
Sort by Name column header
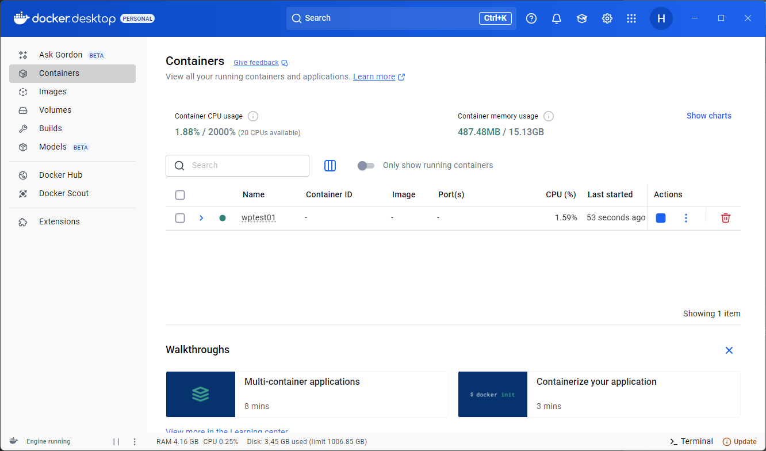coord(254,195)
